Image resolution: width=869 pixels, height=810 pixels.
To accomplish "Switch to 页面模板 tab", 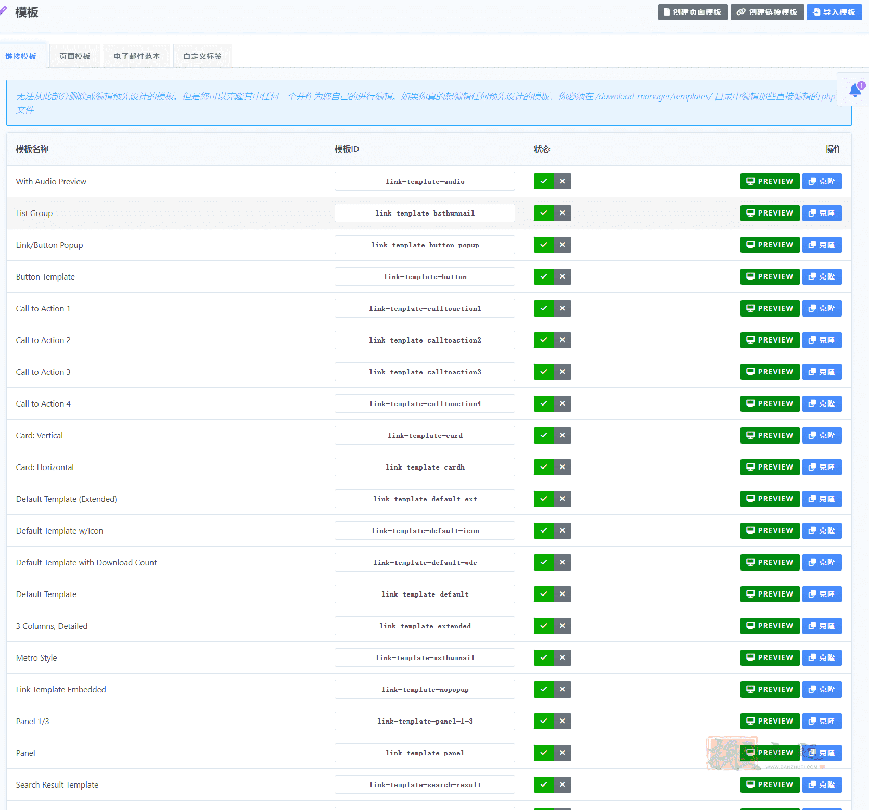I will 75,56.
